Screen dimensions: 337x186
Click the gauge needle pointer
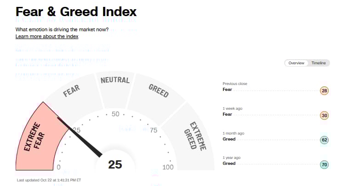80,137
